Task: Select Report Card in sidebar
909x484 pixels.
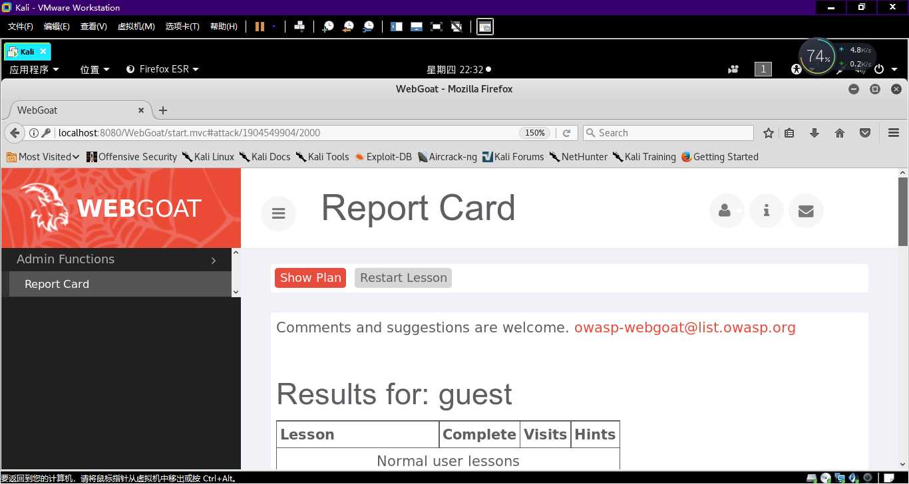Action: [120, 284]
